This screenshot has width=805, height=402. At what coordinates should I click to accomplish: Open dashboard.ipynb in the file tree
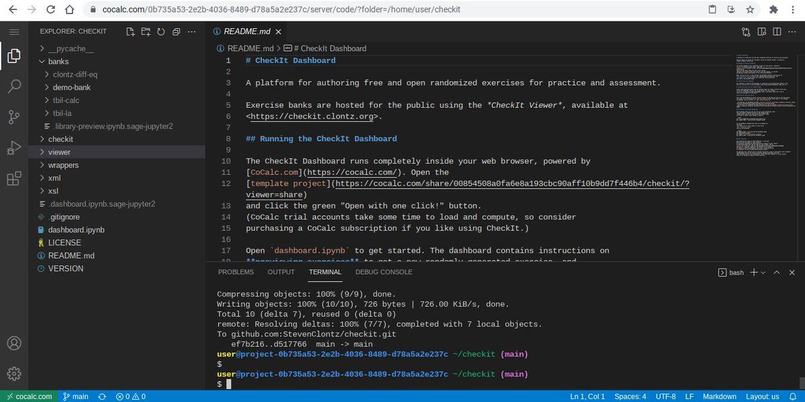click(76, 230)
